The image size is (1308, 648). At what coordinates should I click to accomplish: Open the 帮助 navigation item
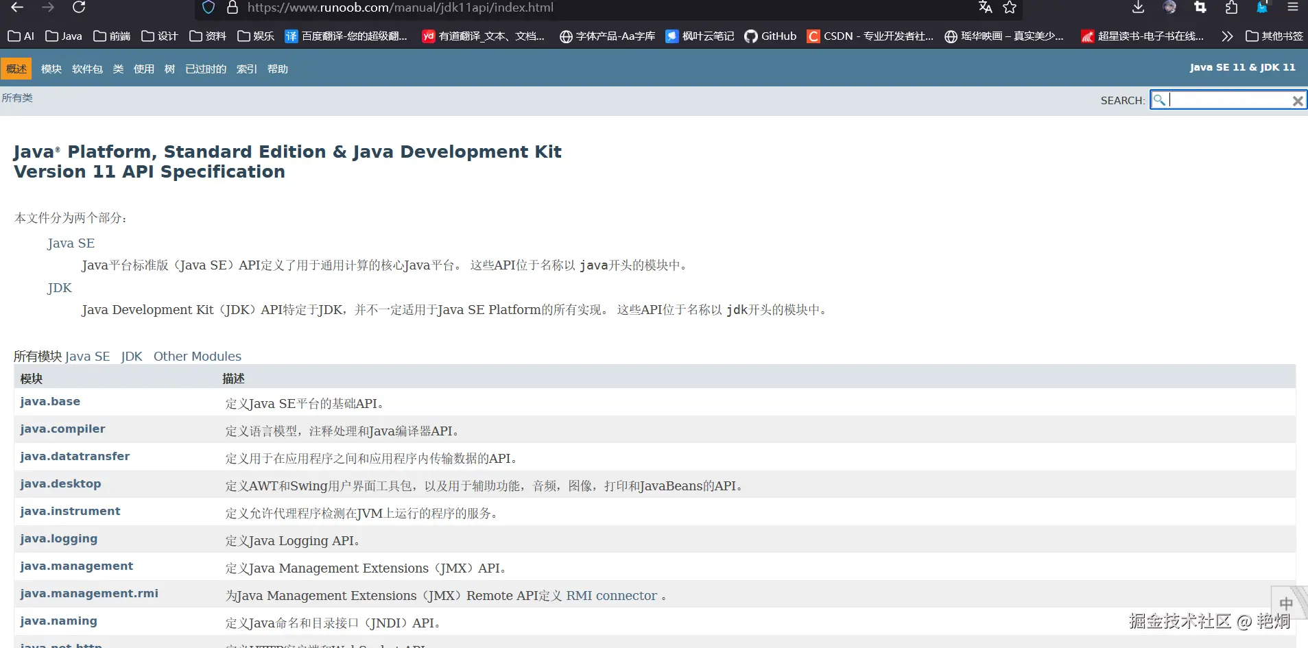278,69
